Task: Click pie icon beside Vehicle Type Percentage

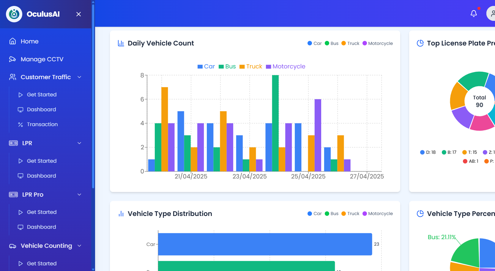Action: pyautogui.click(x=420, y=214)
